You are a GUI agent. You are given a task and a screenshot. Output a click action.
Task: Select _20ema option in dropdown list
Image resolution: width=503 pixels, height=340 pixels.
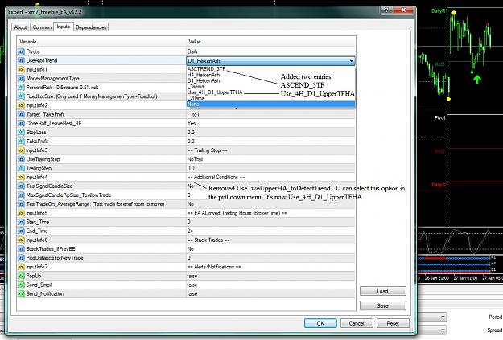click(196, 98)
